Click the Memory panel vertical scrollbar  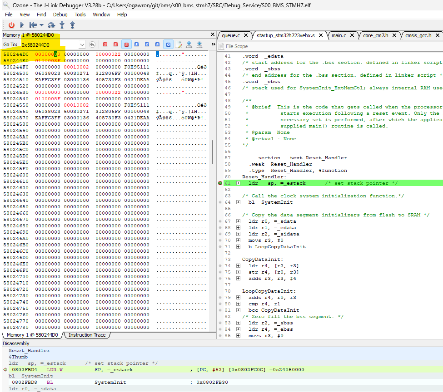tap(213, 152)
